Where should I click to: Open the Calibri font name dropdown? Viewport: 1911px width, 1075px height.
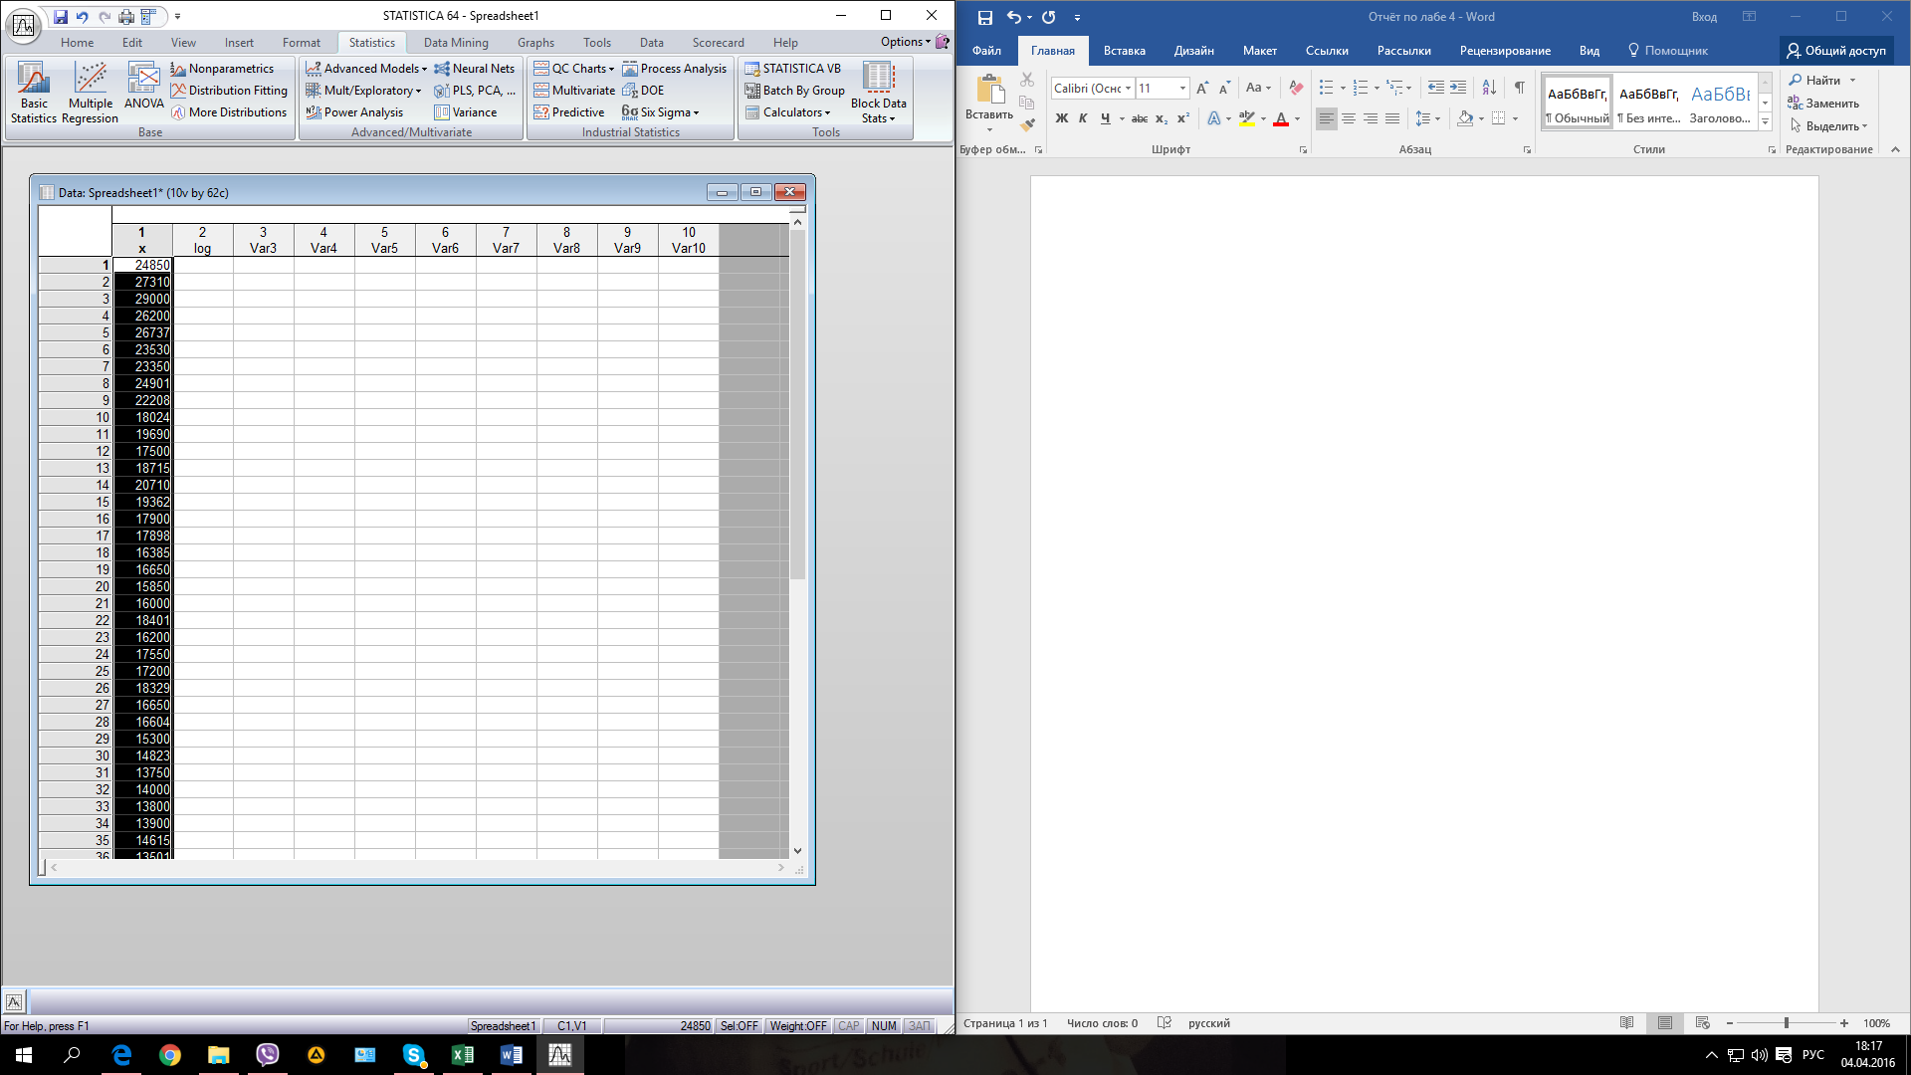coord(1128,89)
